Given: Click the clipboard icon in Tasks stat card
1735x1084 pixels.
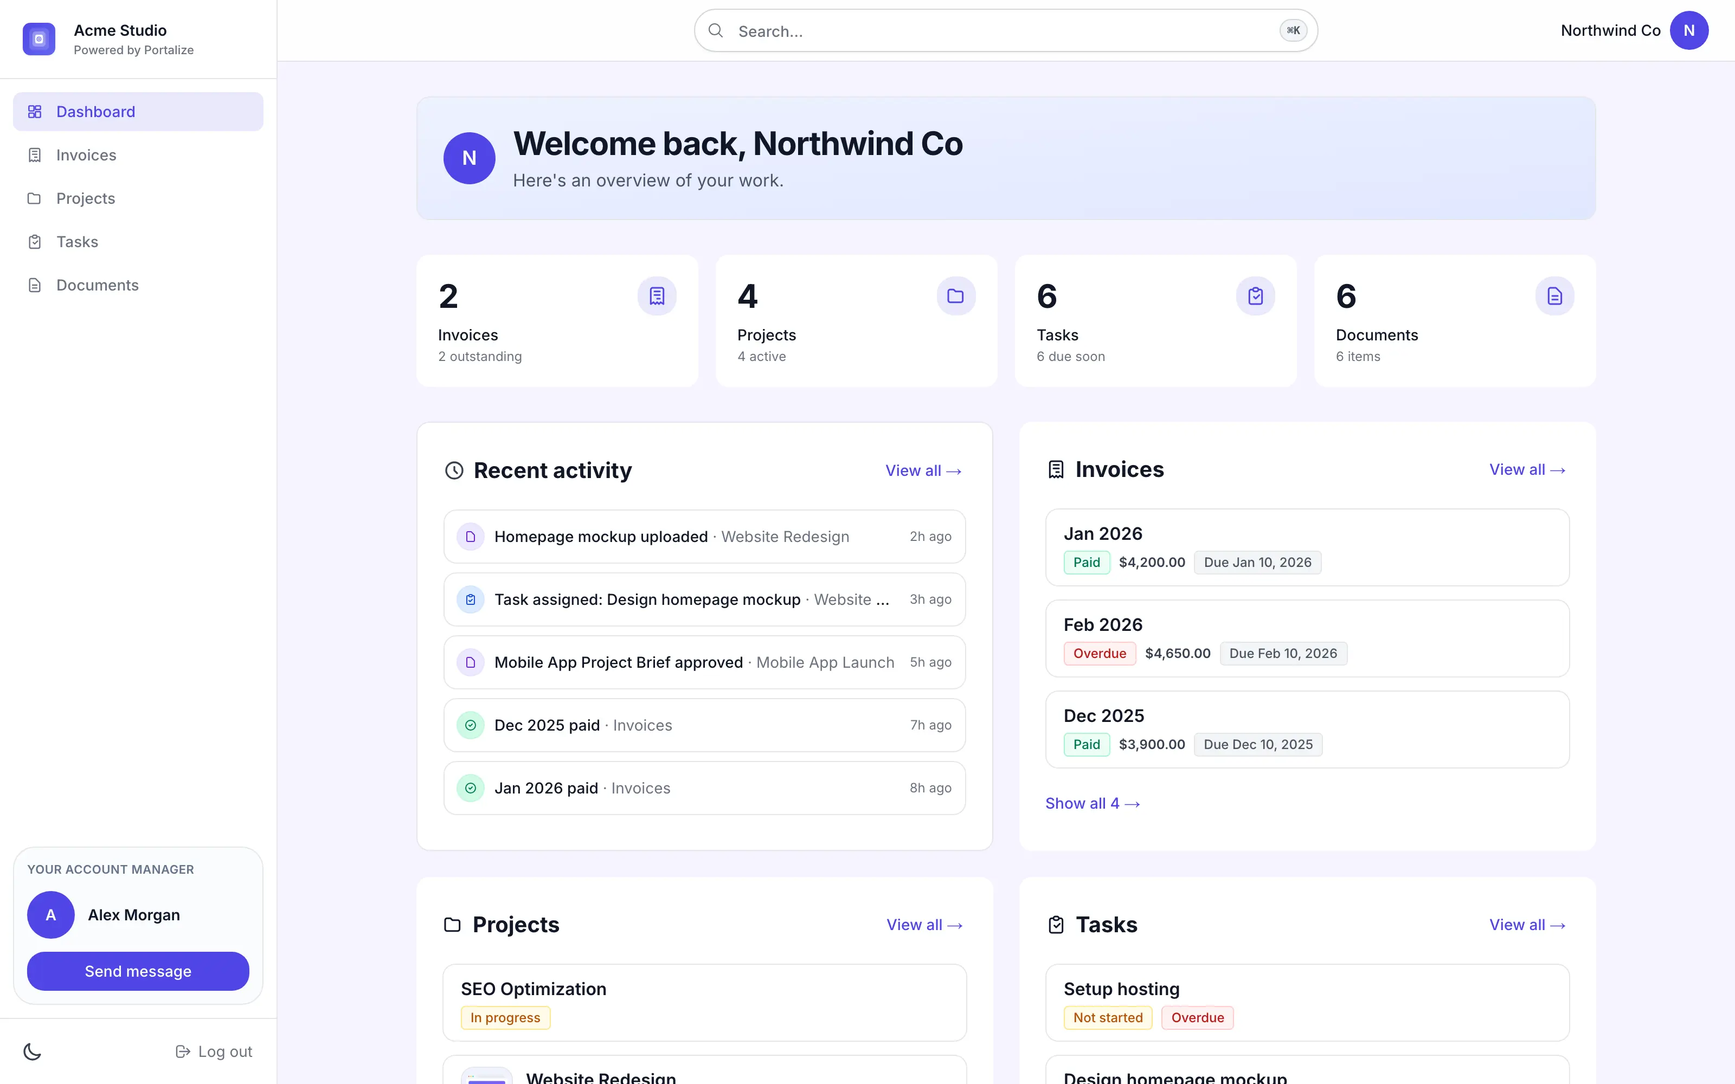Looking at the screenshot, I should [1255, 296].
